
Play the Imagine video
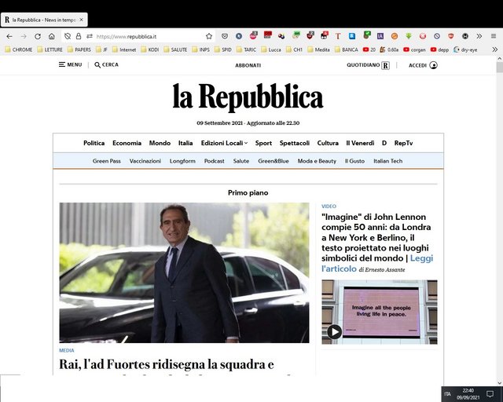tap(334, 331)
